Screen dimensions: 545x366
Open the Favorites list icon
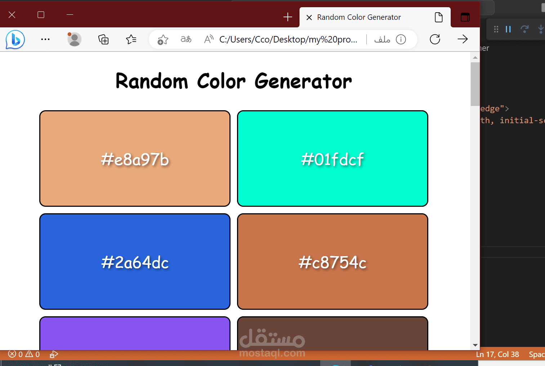[x=131, y=39]
